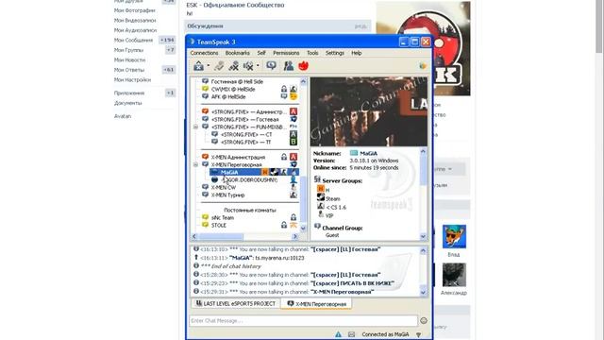Select the Гостиная @ Hell Side channel
The height and width of the screenshot is (340, 604).
click(237, 82)
